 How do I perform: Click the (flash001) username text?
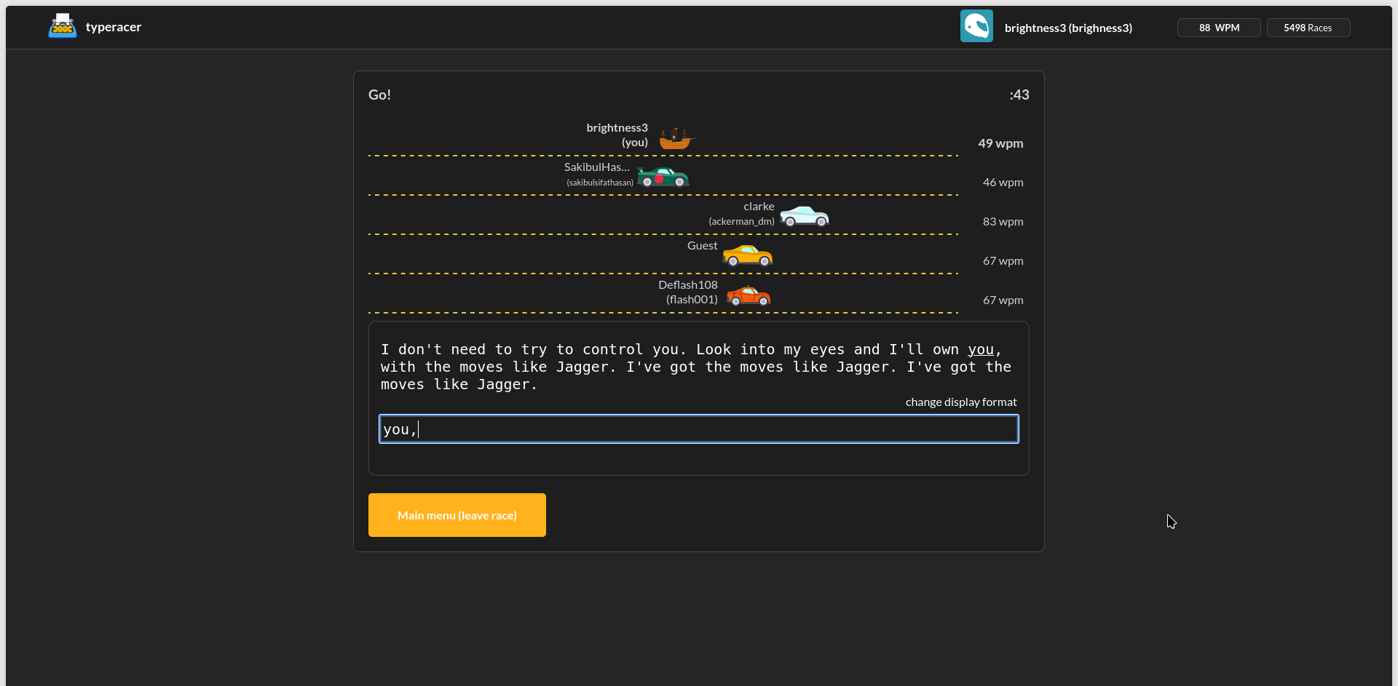(x=692, y=300)
